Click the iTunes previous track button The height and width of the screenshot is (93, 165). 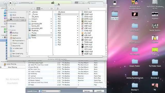(x=5, y=3)
